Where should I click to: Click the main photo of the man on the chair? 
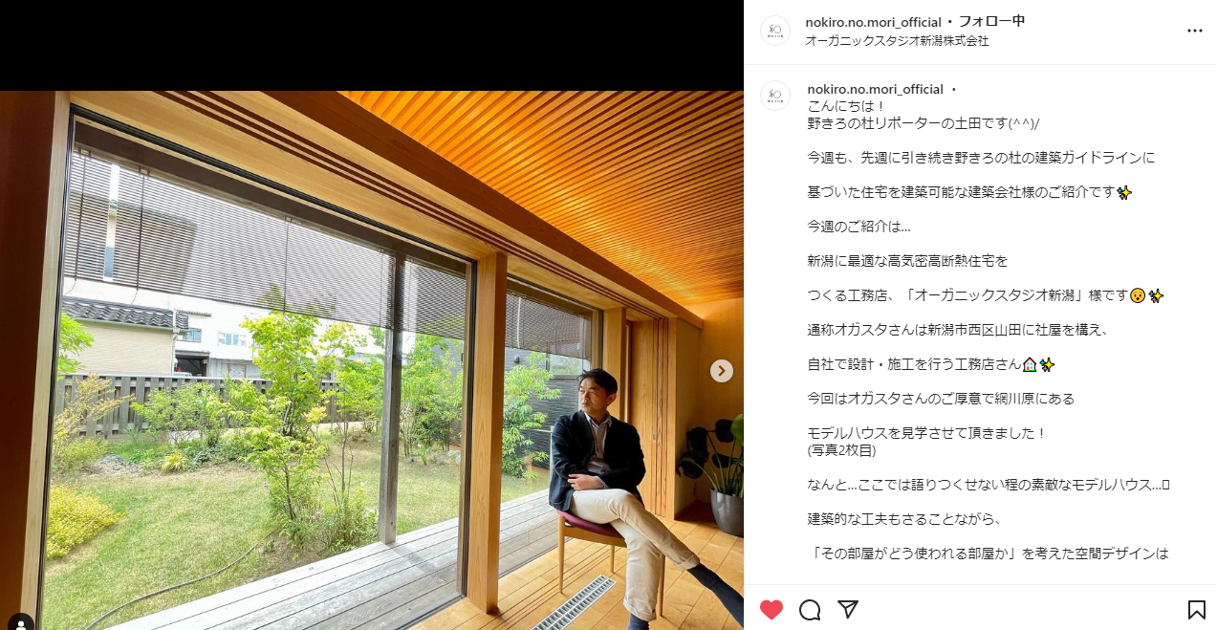click(x=372, y=360)
